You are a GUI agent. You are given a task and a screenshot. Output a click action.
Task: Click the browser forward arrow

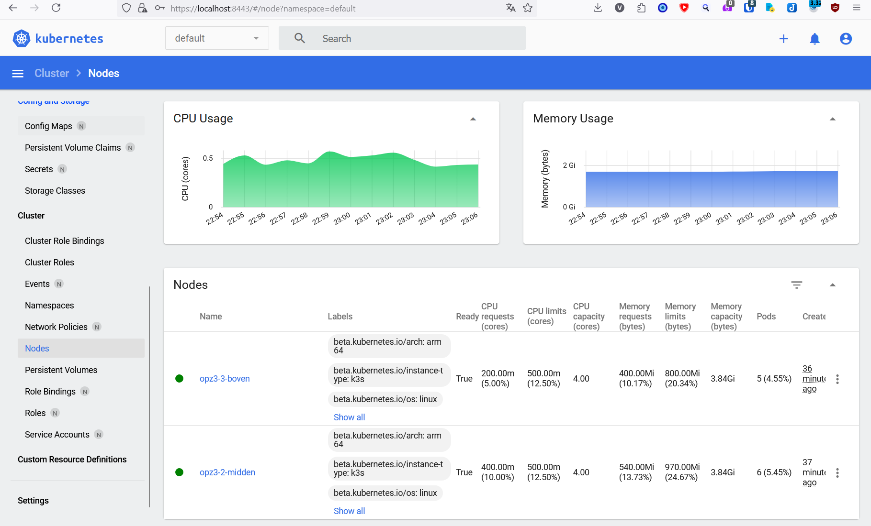34,8
